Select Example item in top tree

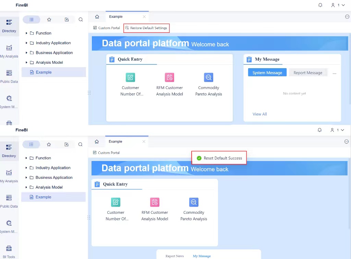[x=54, y=72]
